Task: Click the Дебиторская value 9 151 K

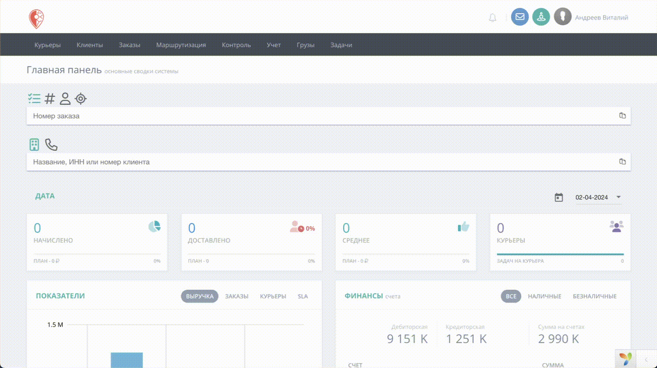Action: pyautogui.click(x=407, y=339)
